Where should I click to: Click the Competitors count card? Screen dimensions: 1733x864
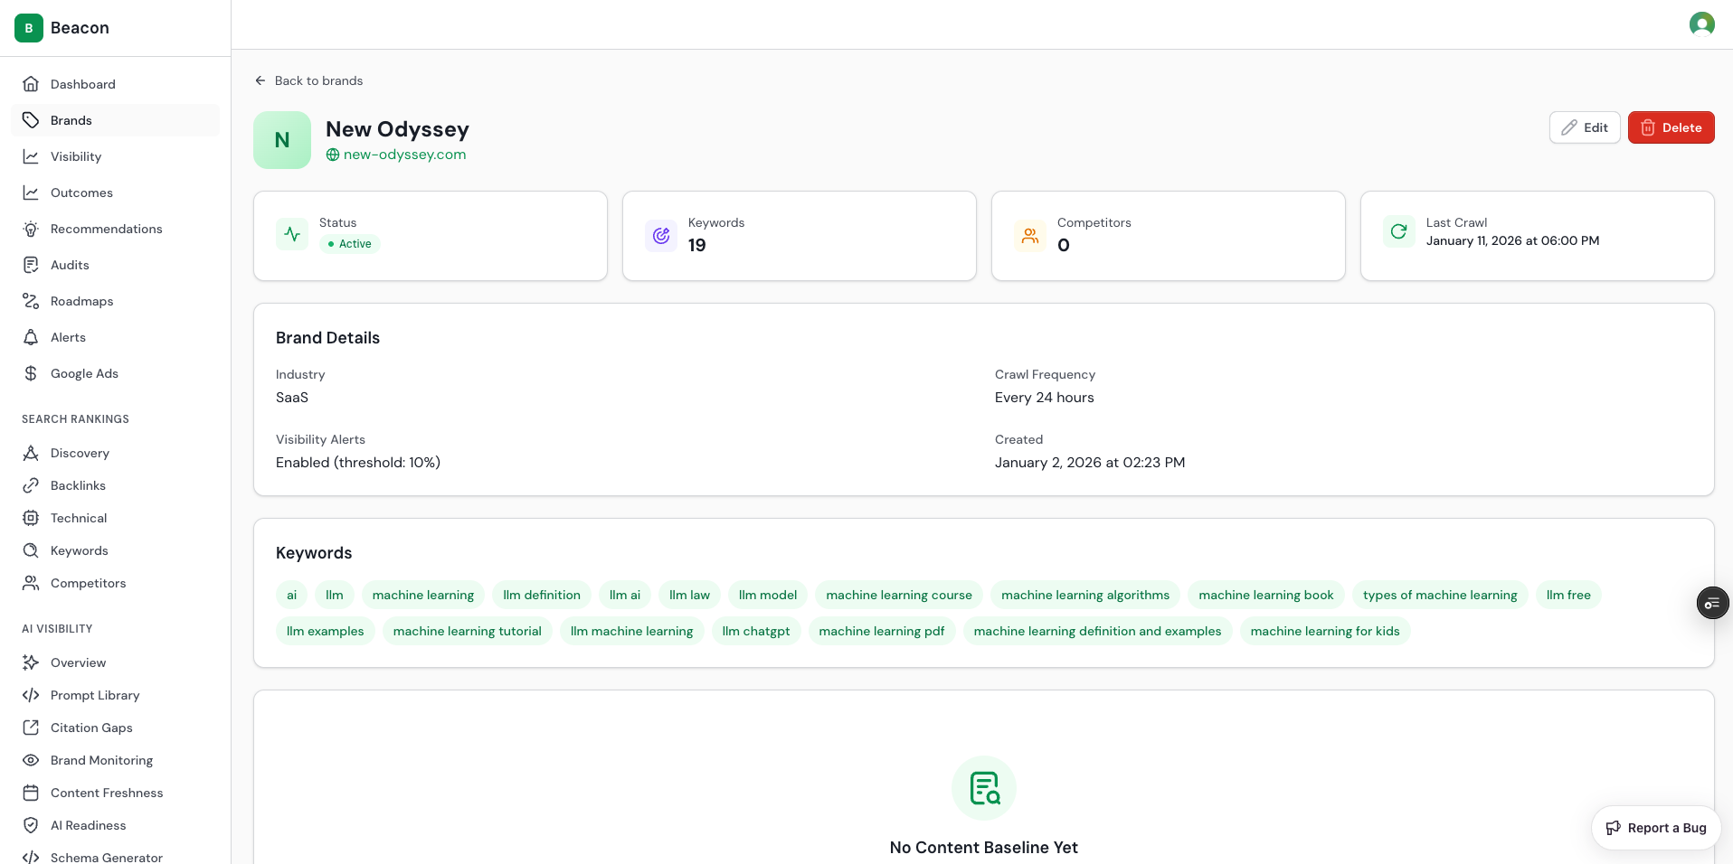pos(1169,236)
